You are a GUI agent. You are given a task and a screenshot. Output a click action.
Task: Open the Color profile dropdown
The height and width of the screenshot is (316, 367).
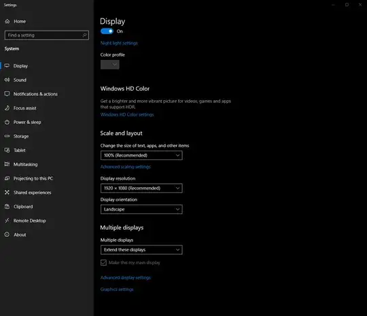[x=110, y=65]
